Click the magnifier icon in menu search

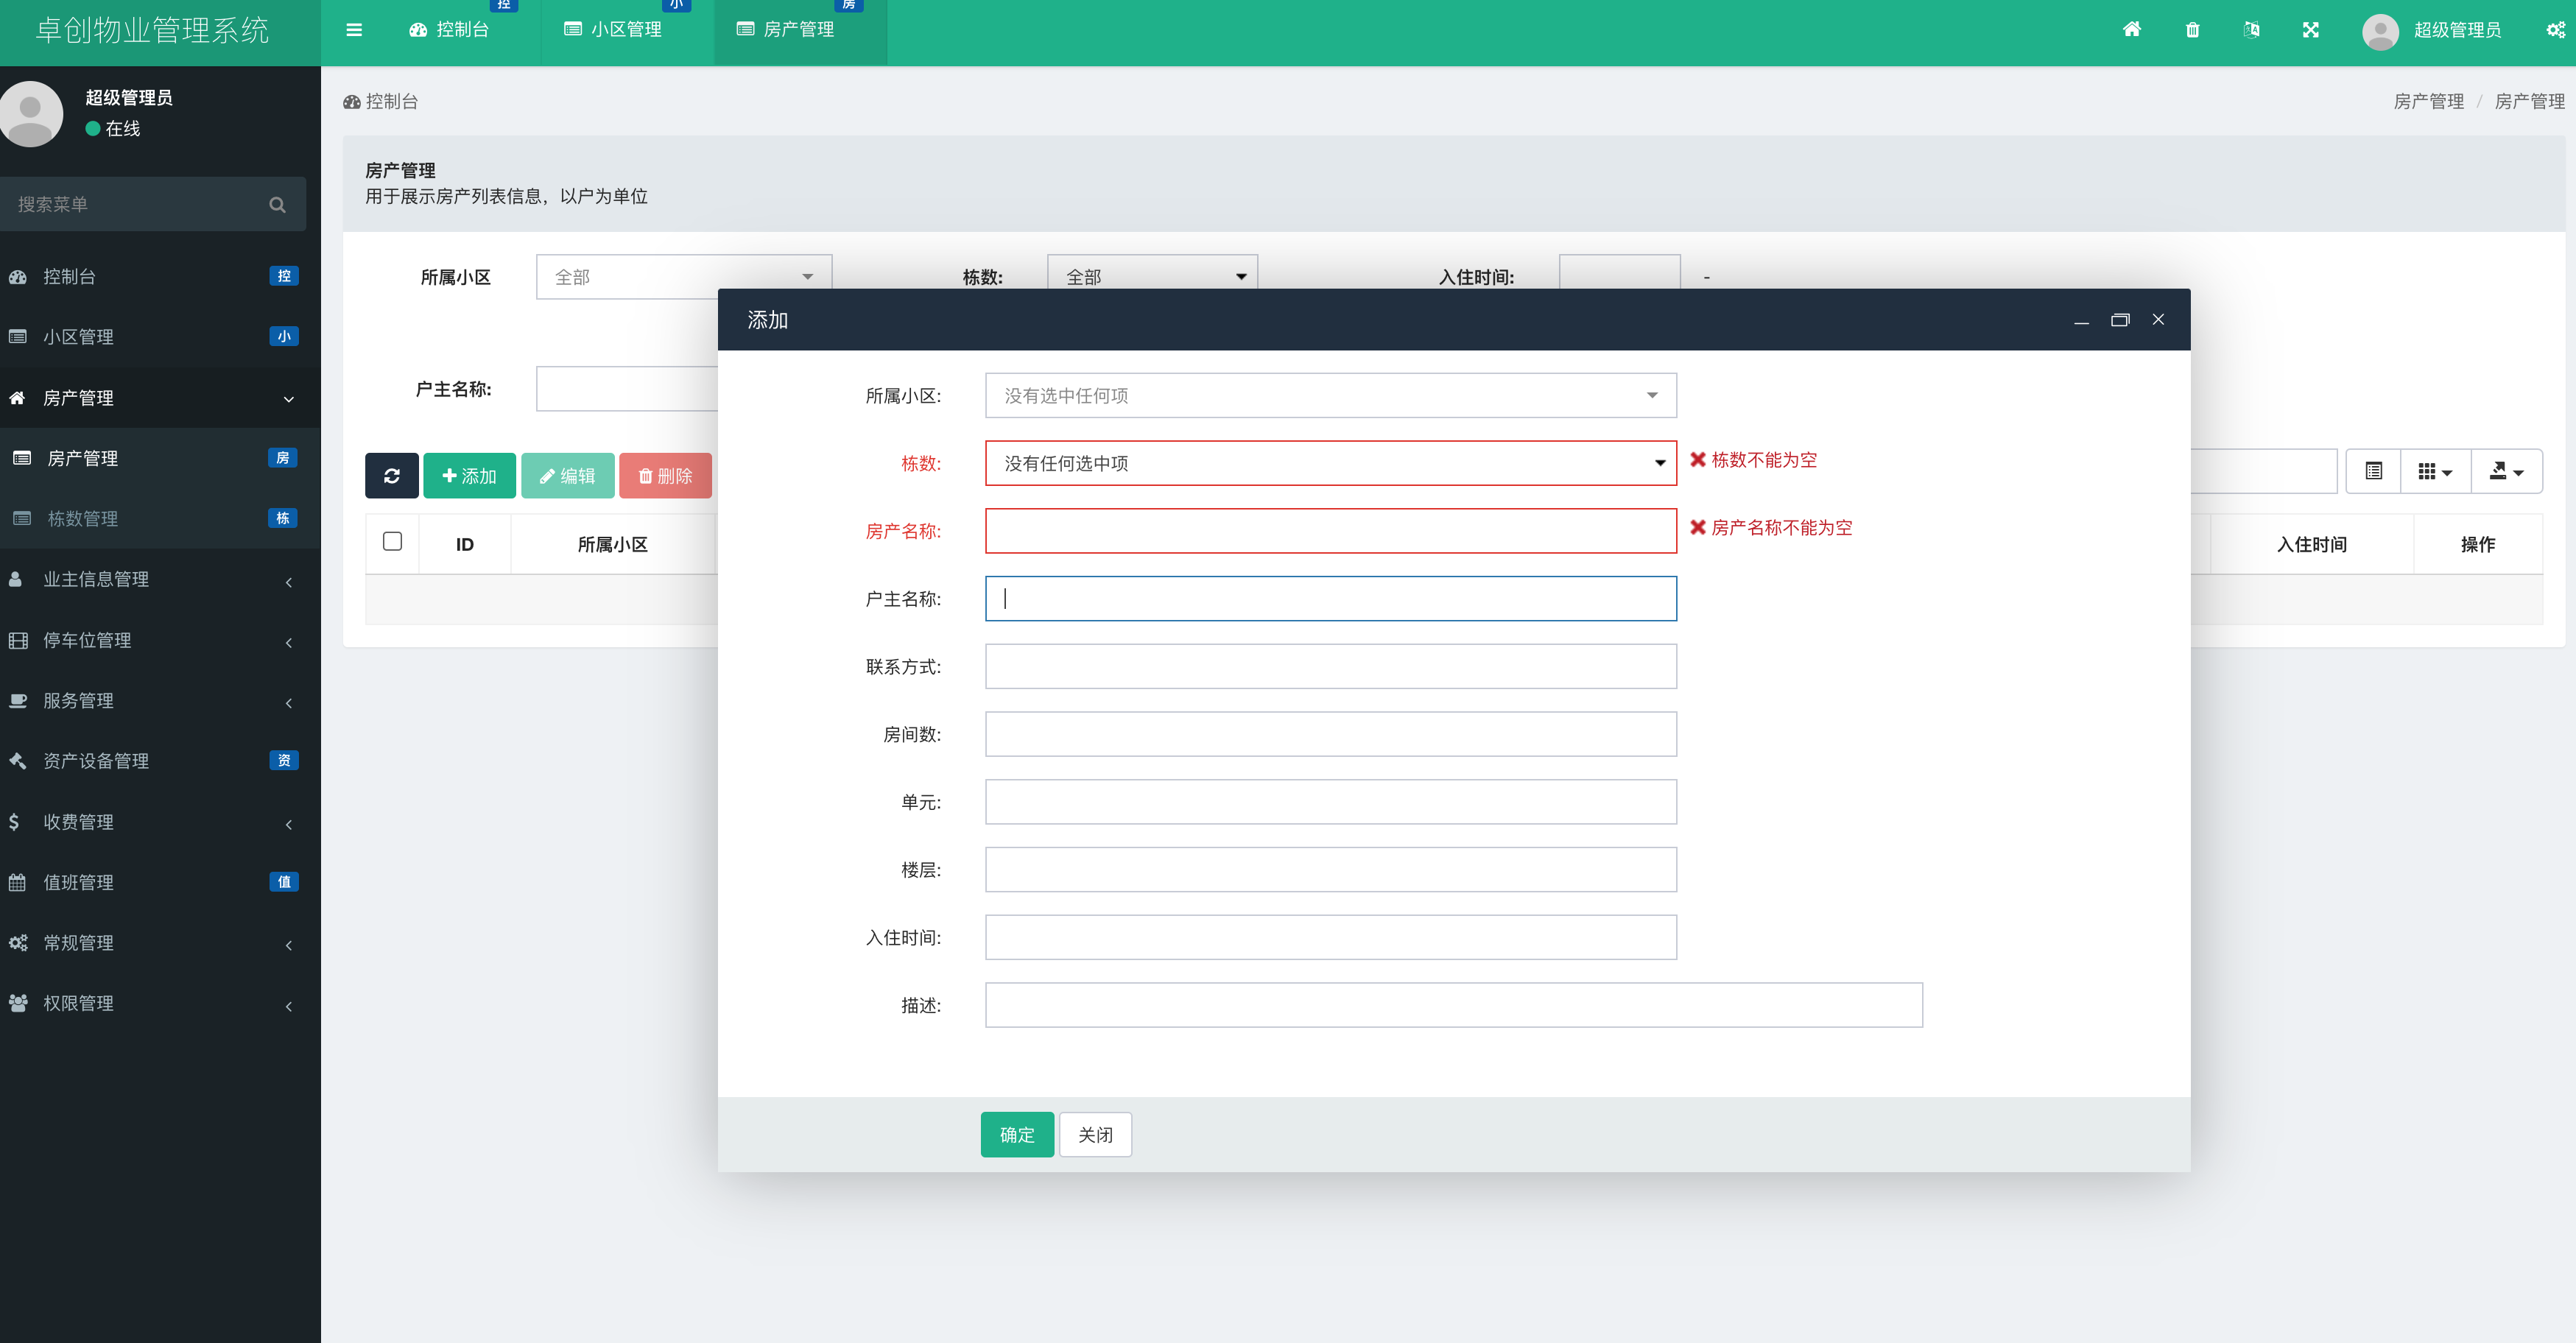point(277,205)
